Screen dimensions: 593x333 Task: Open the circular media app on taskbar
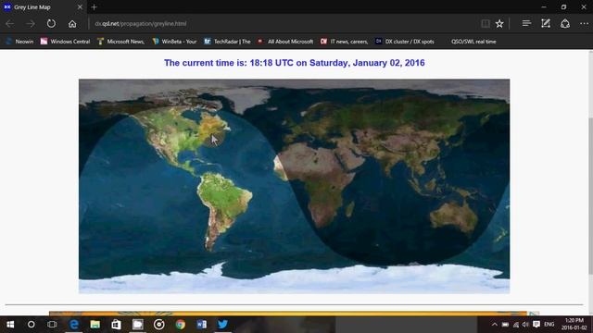pos(159,325)
